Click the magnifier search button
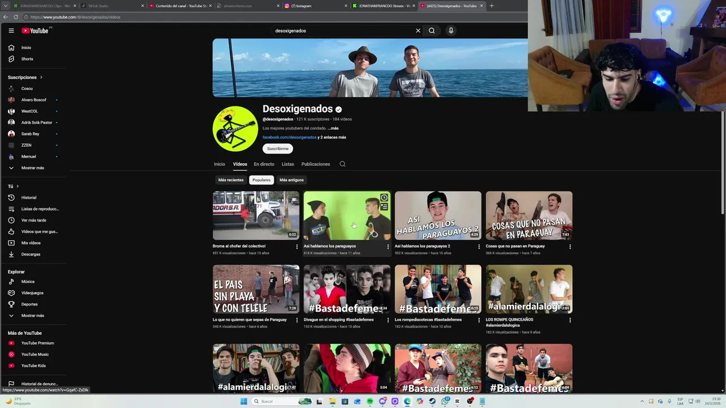 click(x=432, y=31)
